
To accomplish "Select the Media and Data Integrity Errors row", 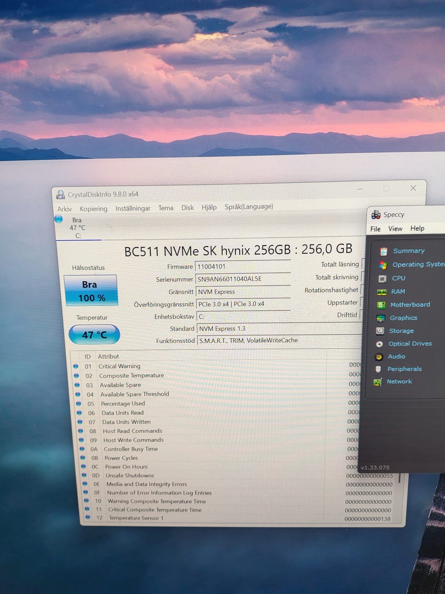I will [x=237, y=484].
